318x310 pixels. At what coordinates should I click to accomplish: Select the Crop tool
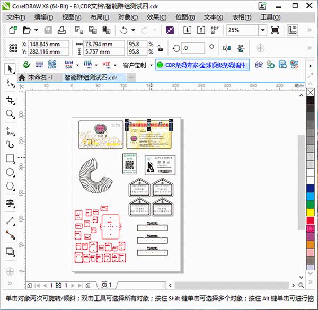point(10,100)
